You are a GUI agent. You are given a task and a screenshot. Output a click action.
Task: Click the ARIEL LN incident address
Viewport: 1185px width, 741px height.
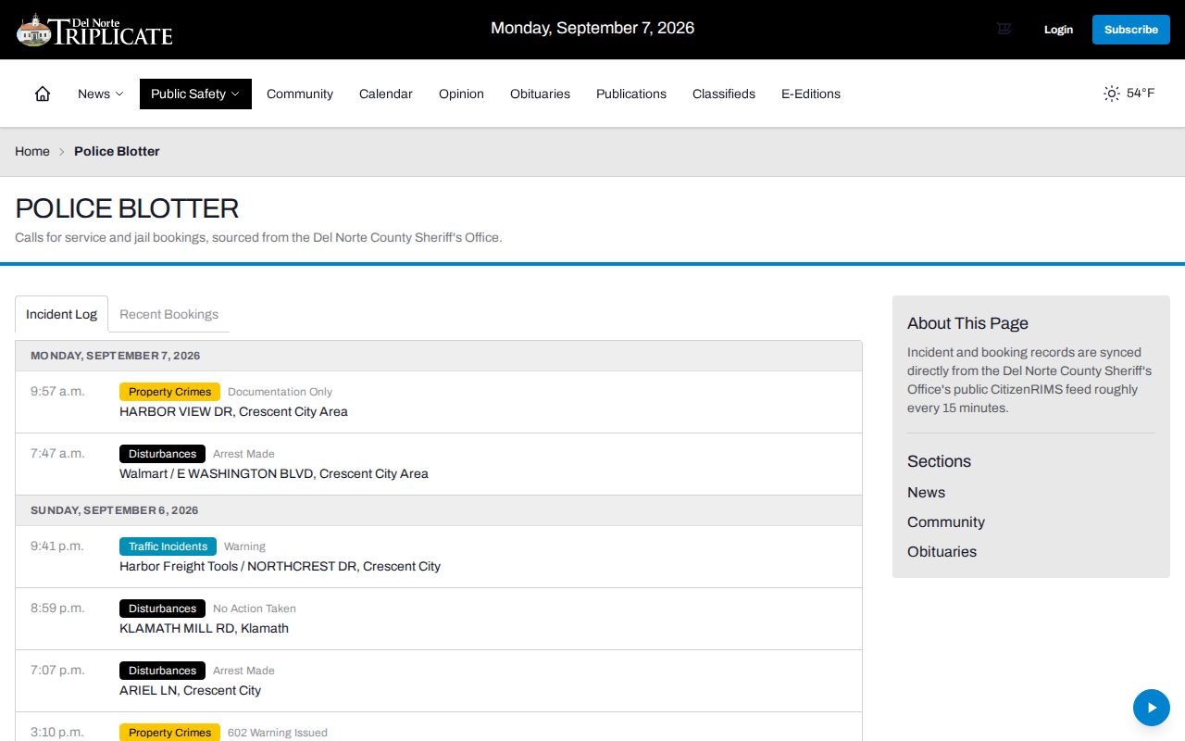tap(190, 690)
